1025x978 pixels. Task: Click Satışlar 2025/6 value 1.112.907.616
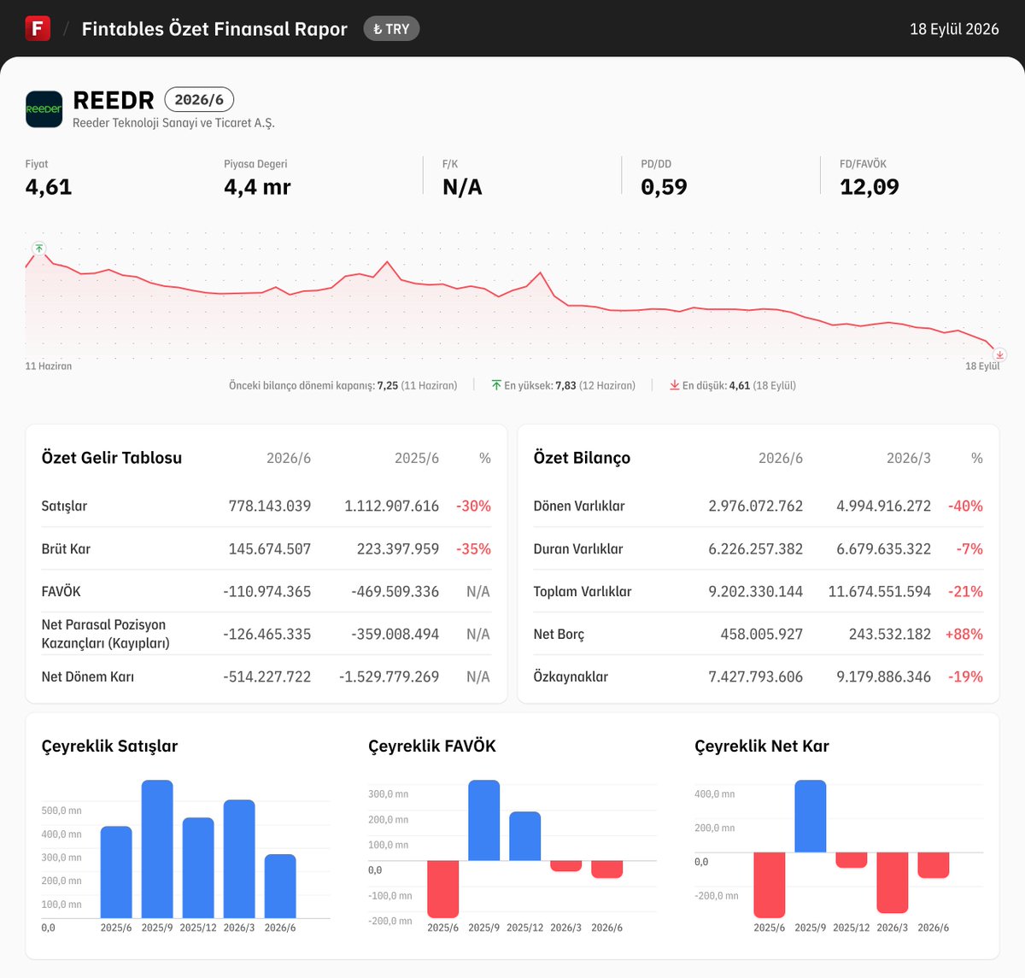391,506
